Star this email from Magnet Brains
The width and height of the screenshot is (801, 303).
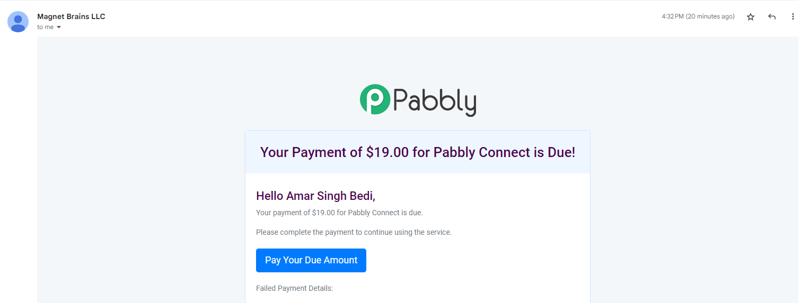751,17
